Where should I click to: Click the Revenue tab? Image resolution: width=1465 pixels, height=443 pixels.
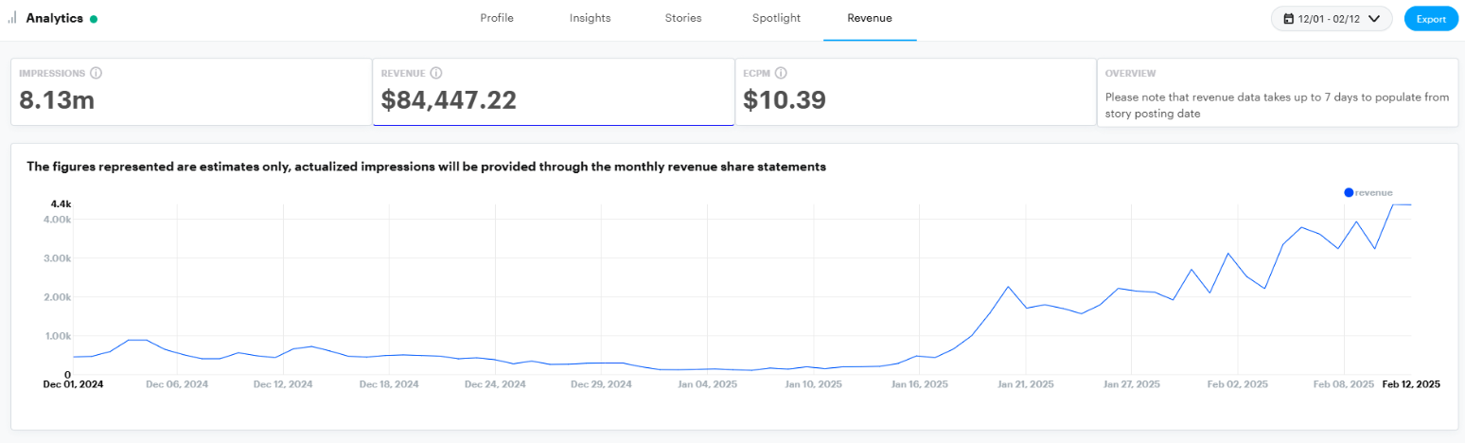870,18
